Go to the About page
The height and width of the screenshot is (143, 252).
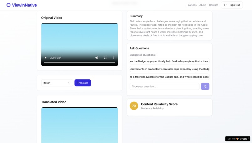203,5
